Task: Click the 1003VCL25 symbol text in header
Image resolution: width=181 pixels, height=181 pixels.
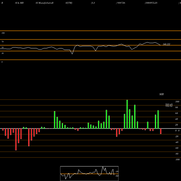Action: (151, 3)
